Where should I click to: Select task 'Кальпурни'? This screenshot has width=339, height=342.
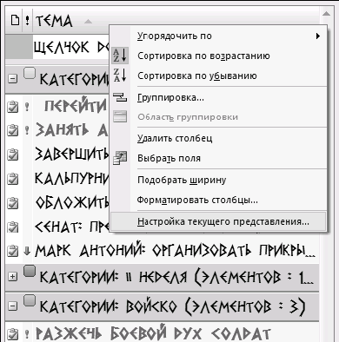[71, 179]
